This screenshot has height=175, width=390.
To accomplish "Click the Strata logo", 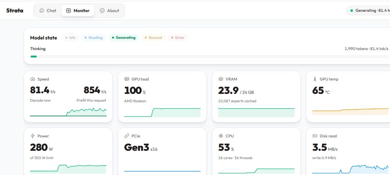I will (15, 11).
